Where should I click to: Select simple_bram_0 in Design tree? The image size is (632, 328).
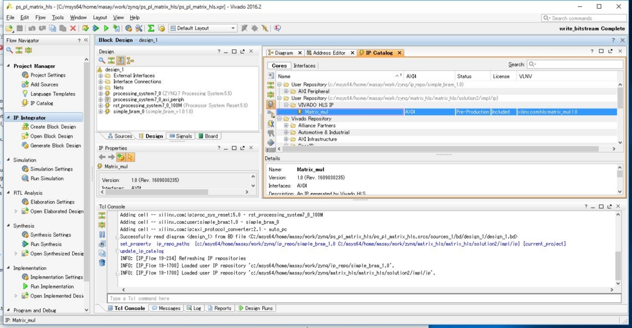point(128,112)
